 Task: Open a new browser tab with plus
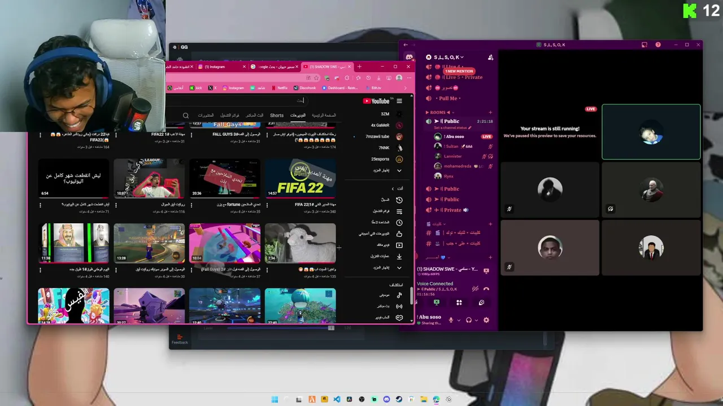(359, 67)
